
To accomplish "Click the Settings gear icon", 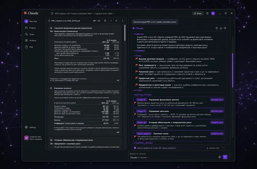I will click(26, 127).
